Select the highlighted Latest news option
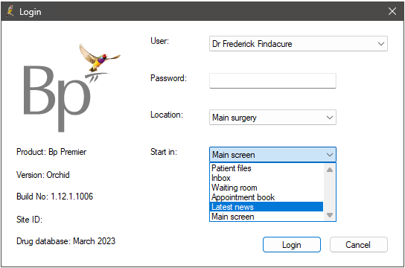This screenshot has height=268, width=405. (267, 207)
